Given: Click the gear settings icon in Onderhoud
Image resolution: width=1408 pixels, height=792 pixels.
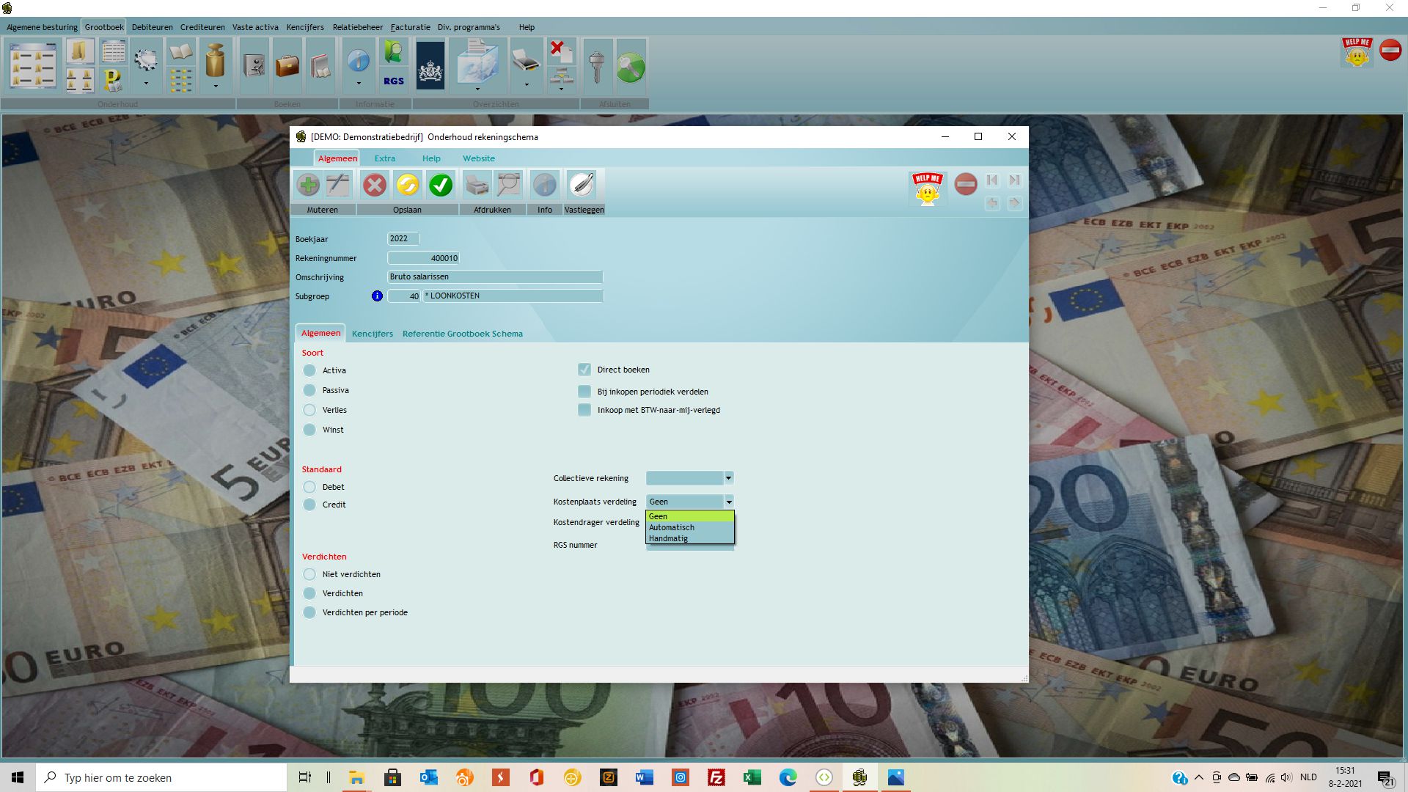Looking at the screenshot, I should click(x=146, y=60).
